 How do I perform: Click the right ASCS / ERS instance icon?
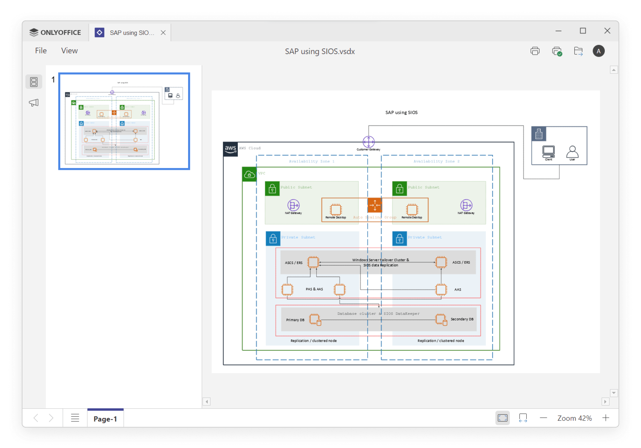click(x=441, y=262)
